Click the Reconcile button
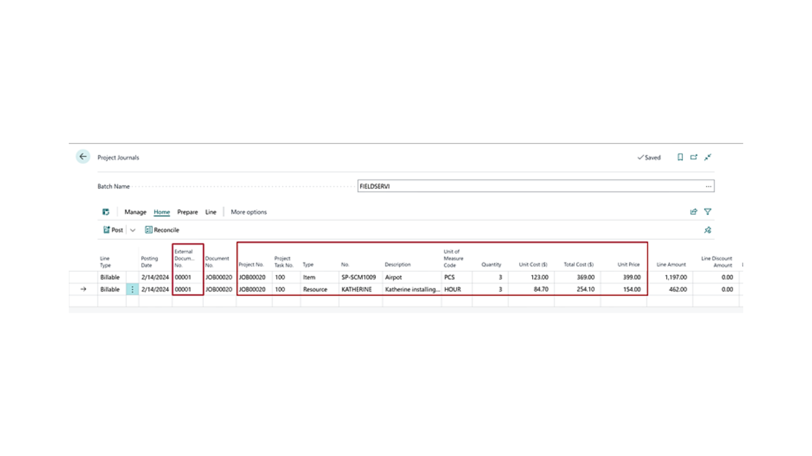Image resolution: width=812 pixels, height=456 pixels. 162,230
